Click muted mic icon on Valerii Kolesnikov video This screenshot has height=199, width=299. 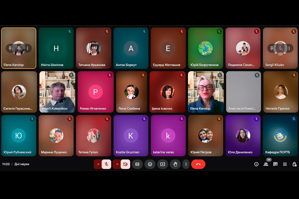(x=71, y=75)
